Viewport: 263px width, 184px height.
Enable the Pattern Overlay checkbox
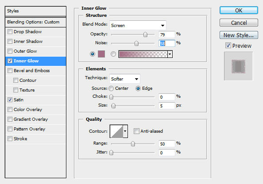coord(10,129)
